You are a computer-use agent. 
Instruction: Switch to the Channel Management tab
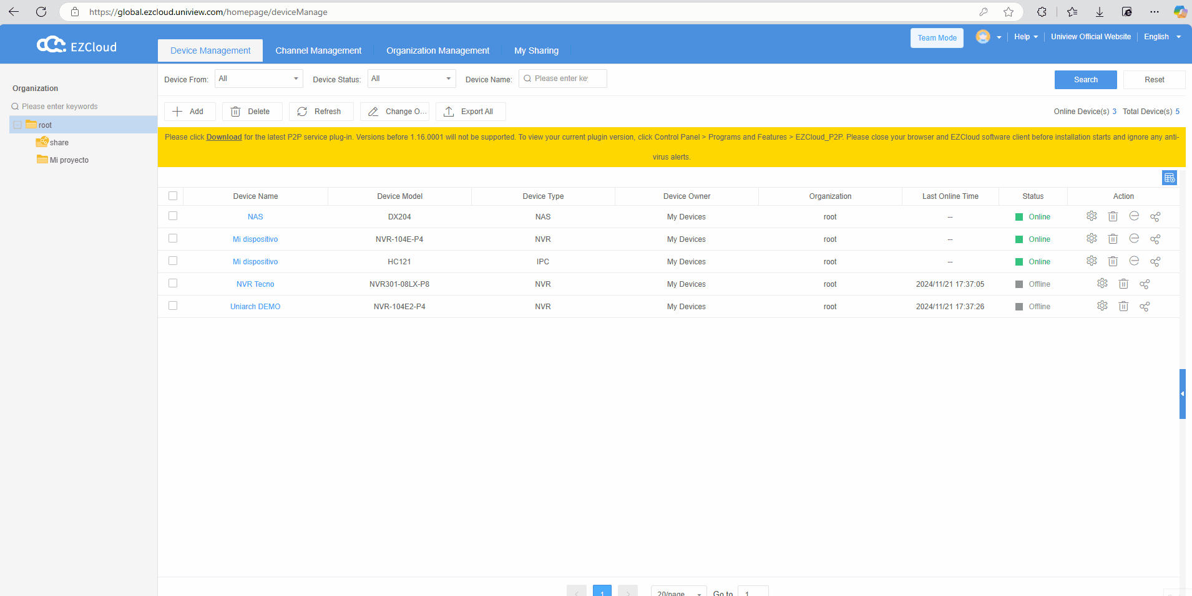pos(318,50)
